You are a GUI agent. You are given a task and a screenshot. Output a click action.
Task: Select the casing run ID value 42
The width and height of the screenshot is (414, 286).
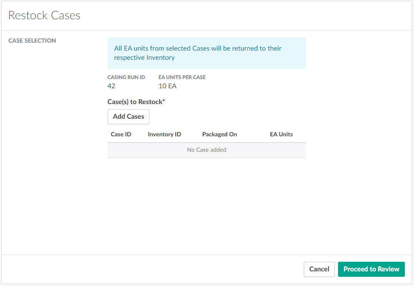pyautogui.click(x=111, y=86)
